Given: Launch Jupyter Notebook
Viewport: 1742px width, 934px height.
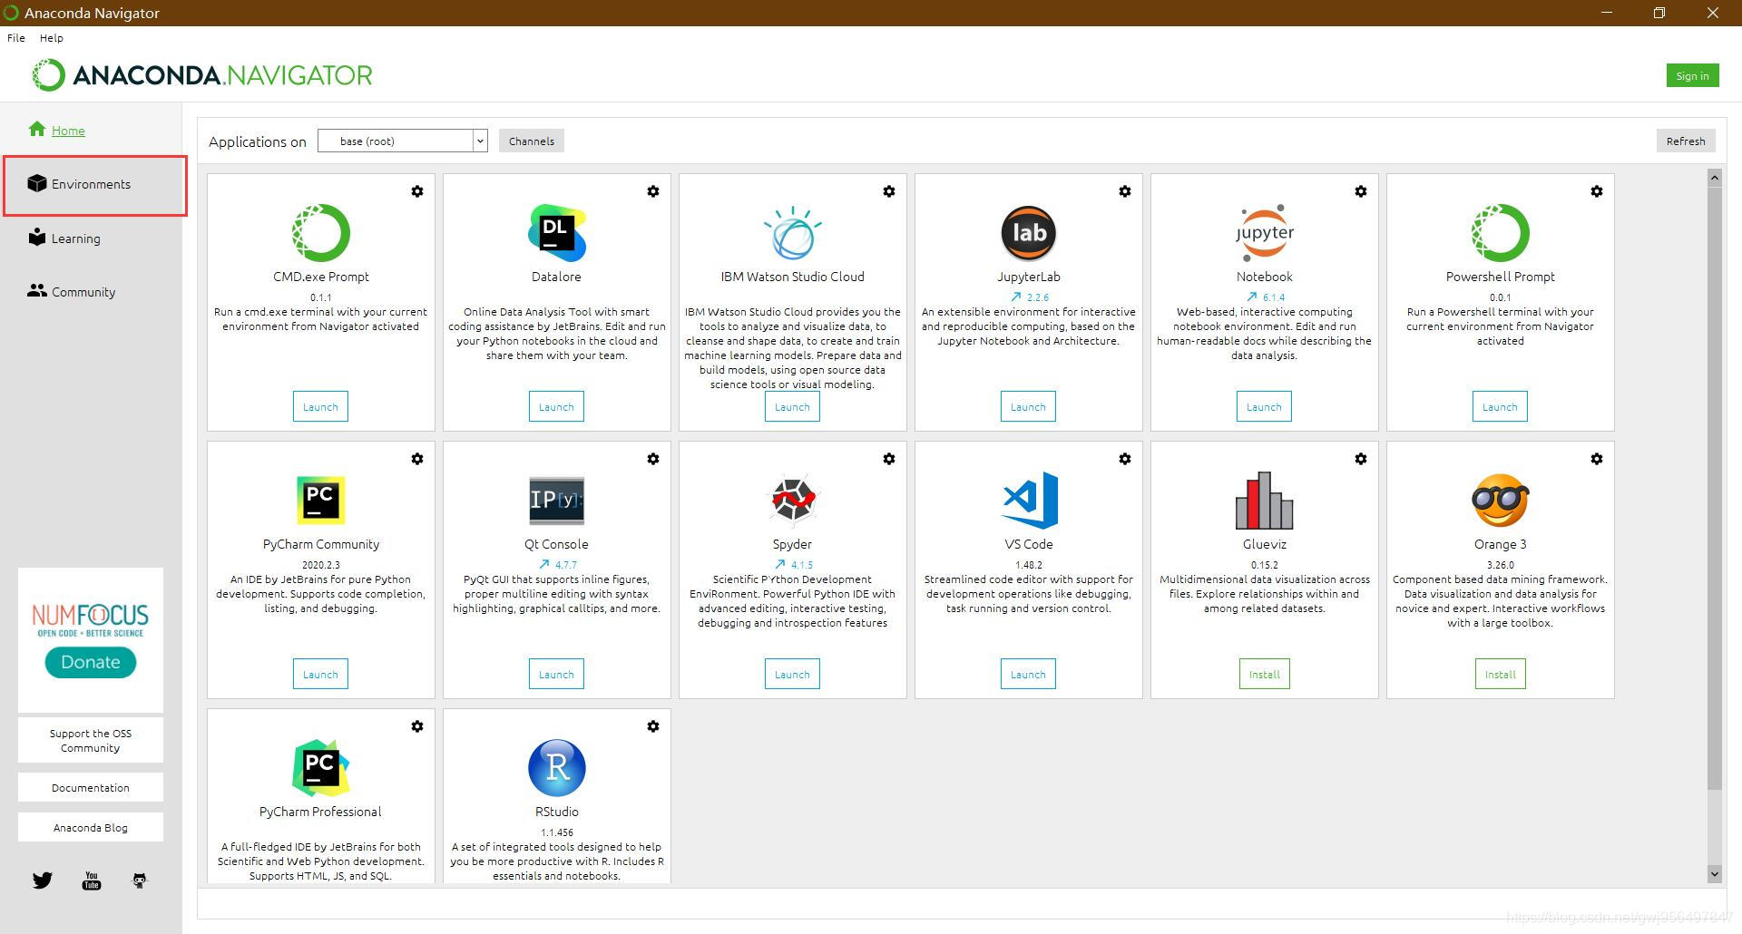Looking at the screenshot, I should tap(1264, 407).
